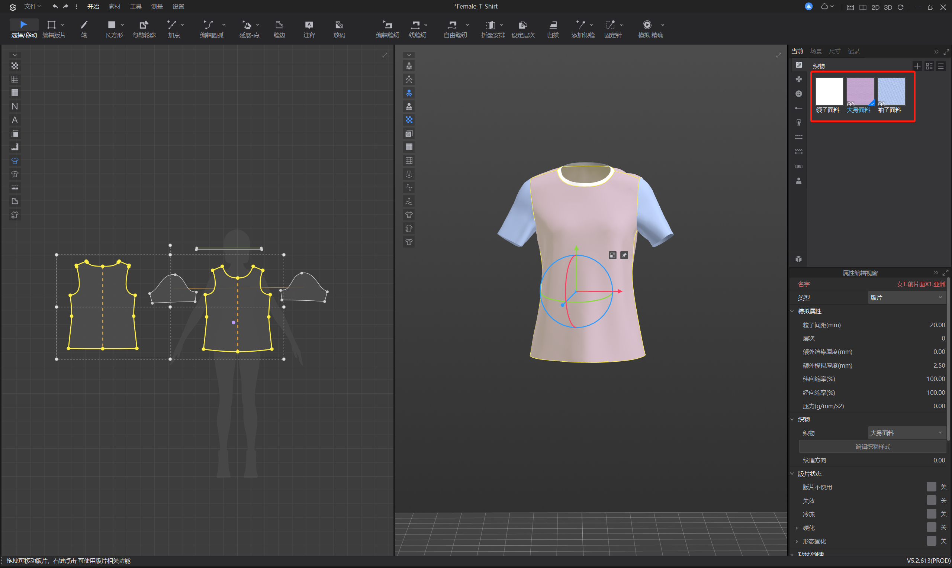The image size is (952, 568).
Task: Add a new fabric with plus icon
Action: [x=917, y=66]
